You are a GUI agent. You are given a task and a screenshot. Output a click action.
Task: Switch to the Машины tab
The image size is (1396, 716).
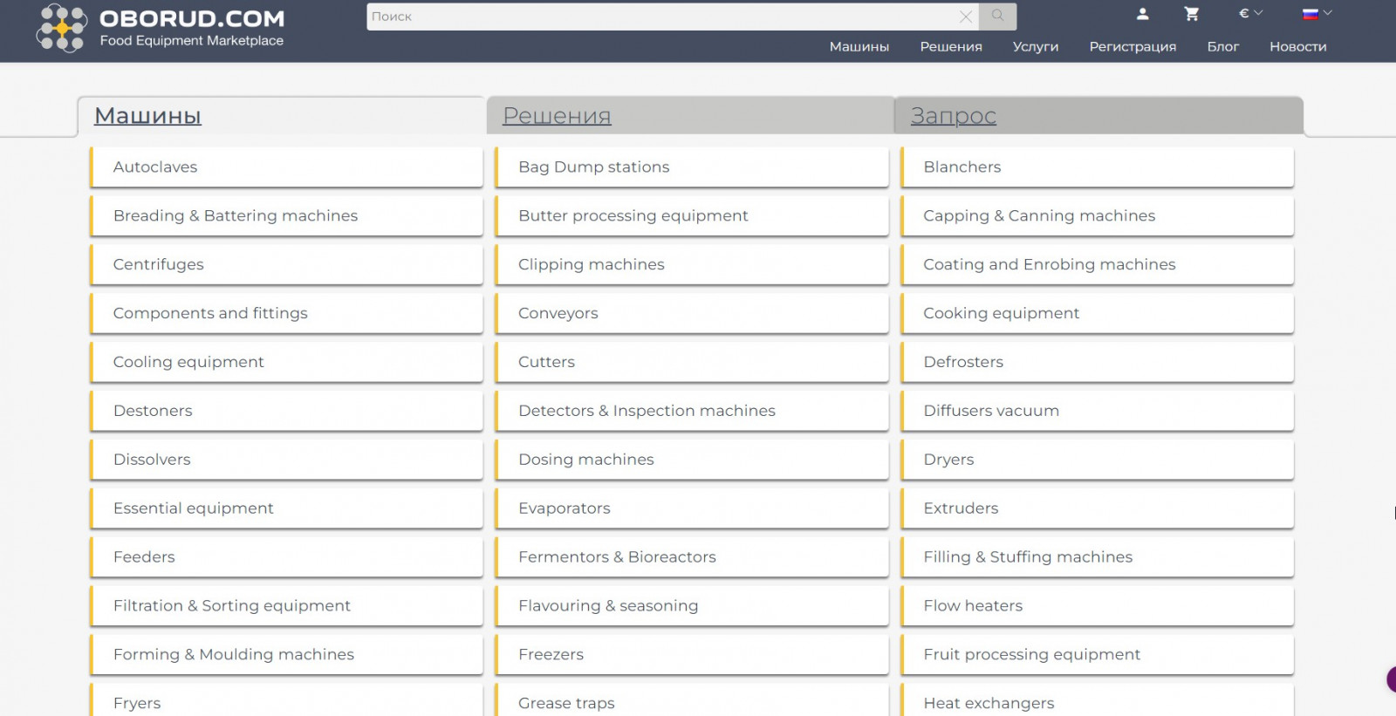[281, 116]
